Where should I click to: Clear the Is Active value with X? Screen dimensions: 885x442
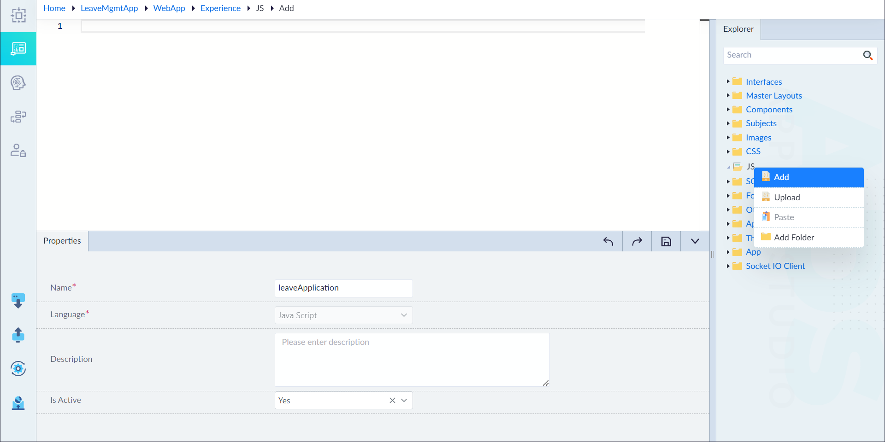pyautogui.click(x=392, y=401)
